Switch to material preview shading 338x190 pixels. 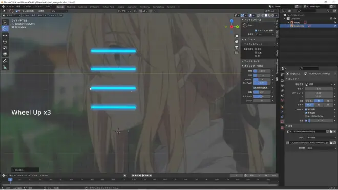[x=269, y=15]
